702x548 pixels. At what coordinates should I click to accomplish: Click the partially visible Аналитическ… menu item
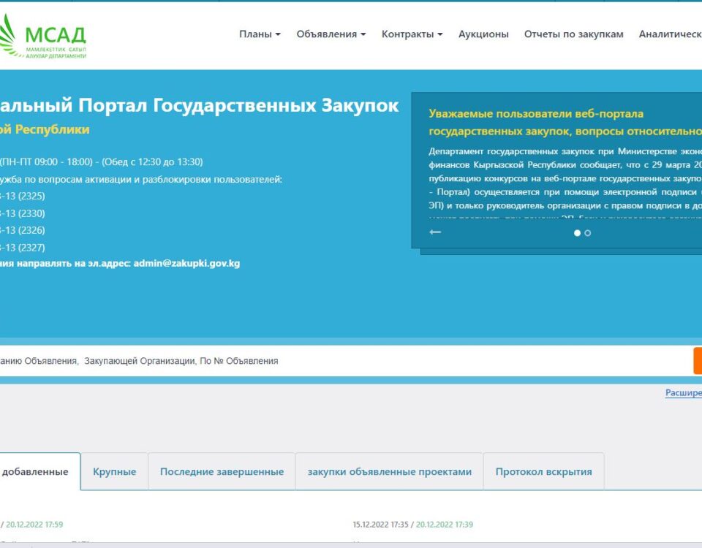point(670,34)
